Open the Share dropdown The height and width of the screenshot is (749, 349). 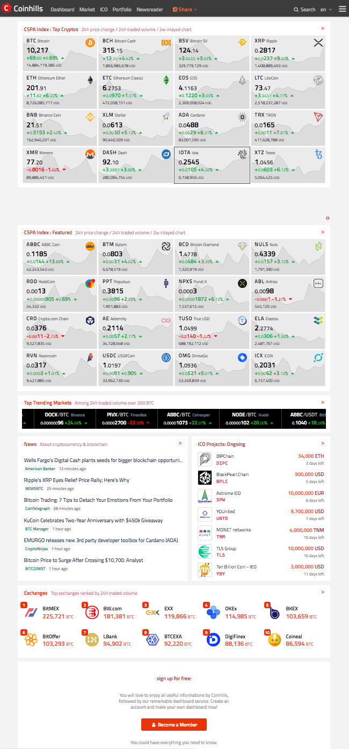[x=185, y=10]
